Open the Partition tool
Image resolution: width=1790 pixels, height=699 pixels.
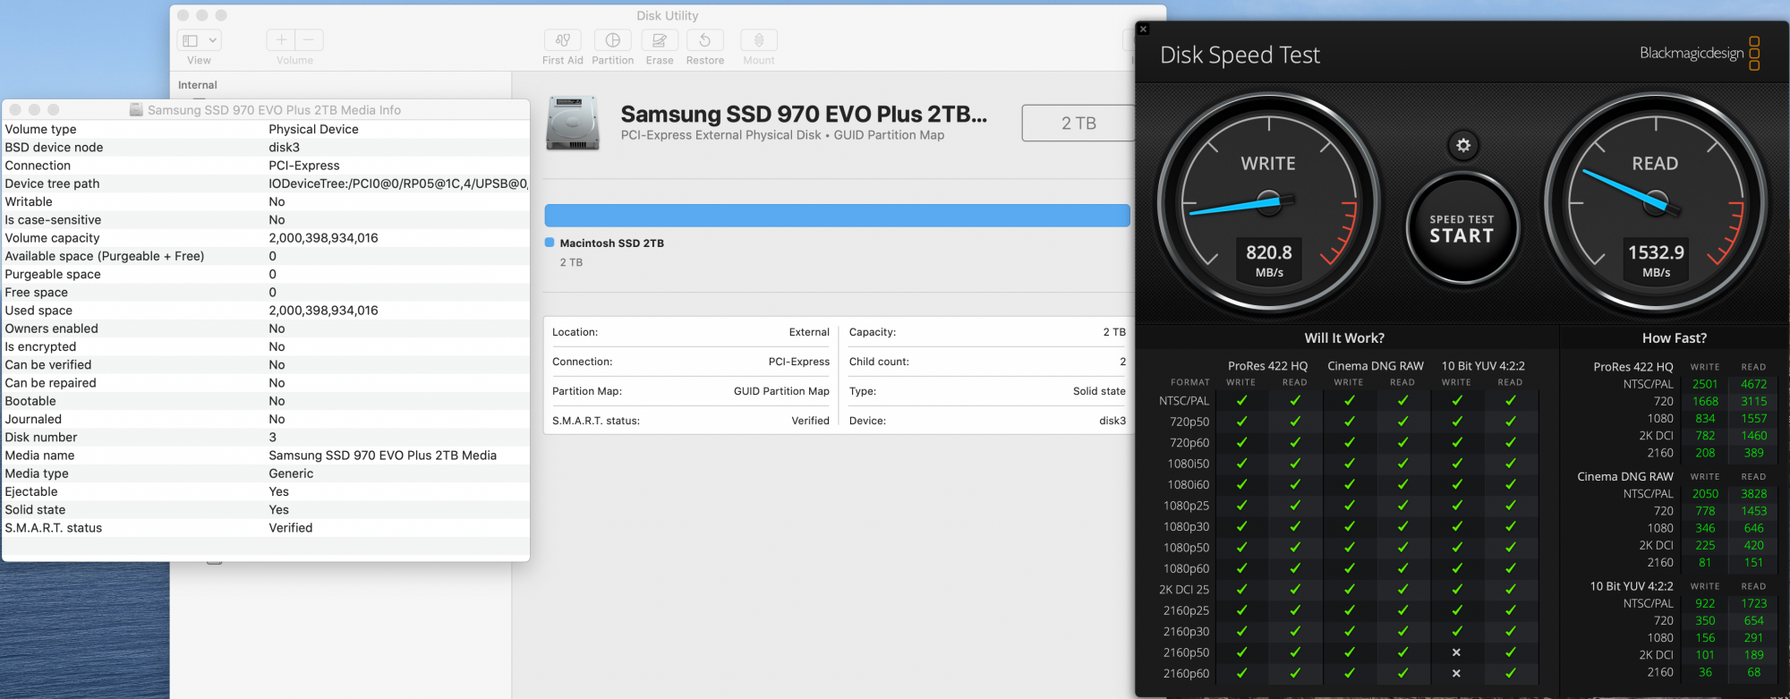pyautogui.click(x=613, y=40)
